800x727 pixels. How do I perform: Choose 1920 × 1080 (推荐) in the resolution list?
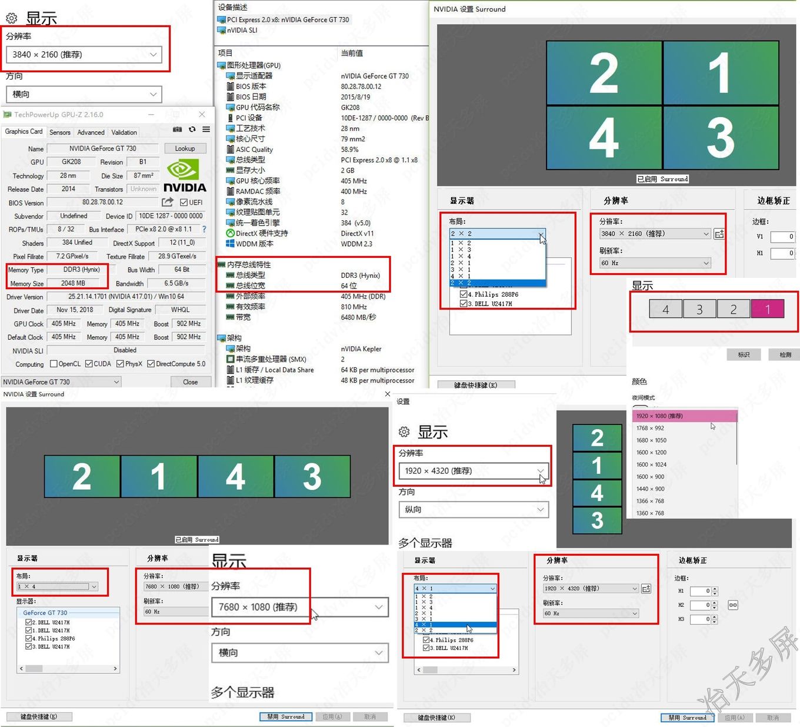pos(685,416)
